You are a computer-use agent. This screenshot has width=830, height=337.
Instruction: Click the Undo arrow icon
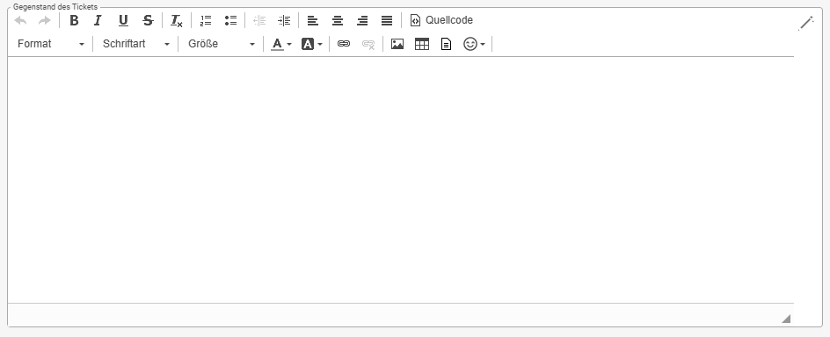click(x=20, y=20)
